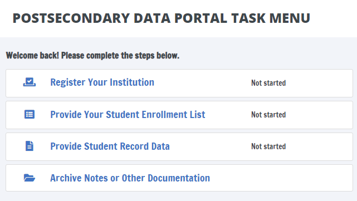Click the word PORTAL in the page title

coord(200,18)
